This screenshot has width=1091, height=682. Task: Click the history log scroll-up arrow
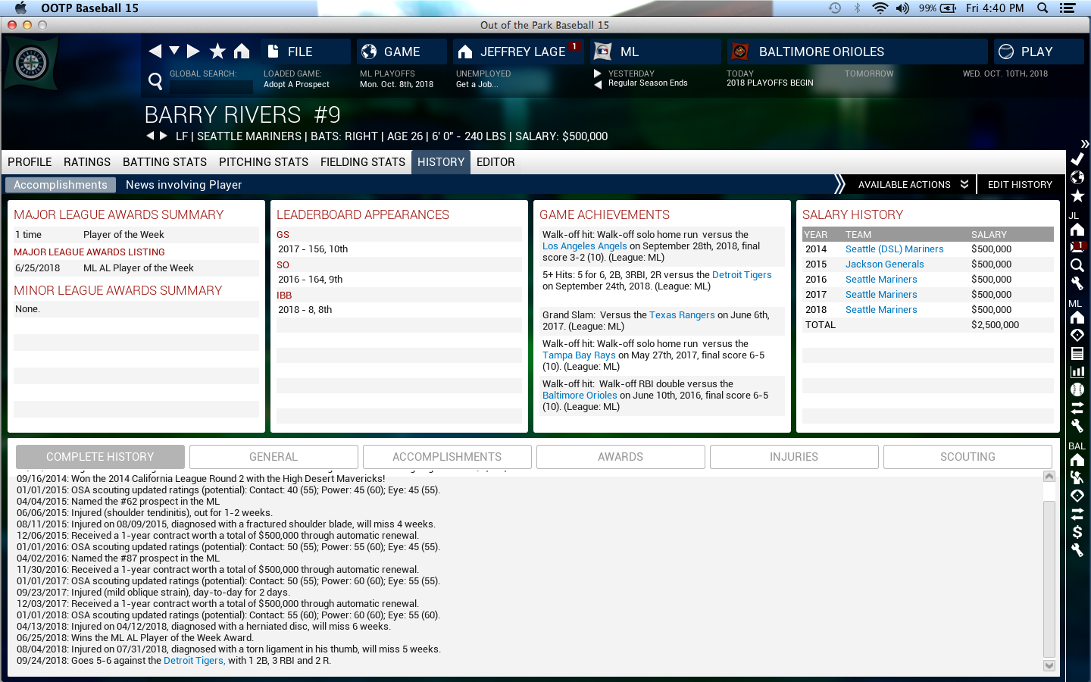click(1049, 477)
